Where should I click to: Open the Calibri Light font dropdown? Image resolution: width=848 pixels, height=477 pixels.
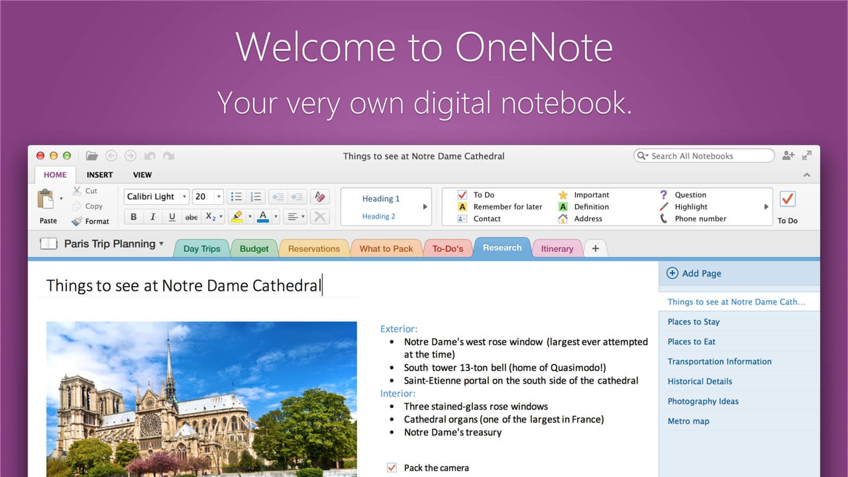184,197
